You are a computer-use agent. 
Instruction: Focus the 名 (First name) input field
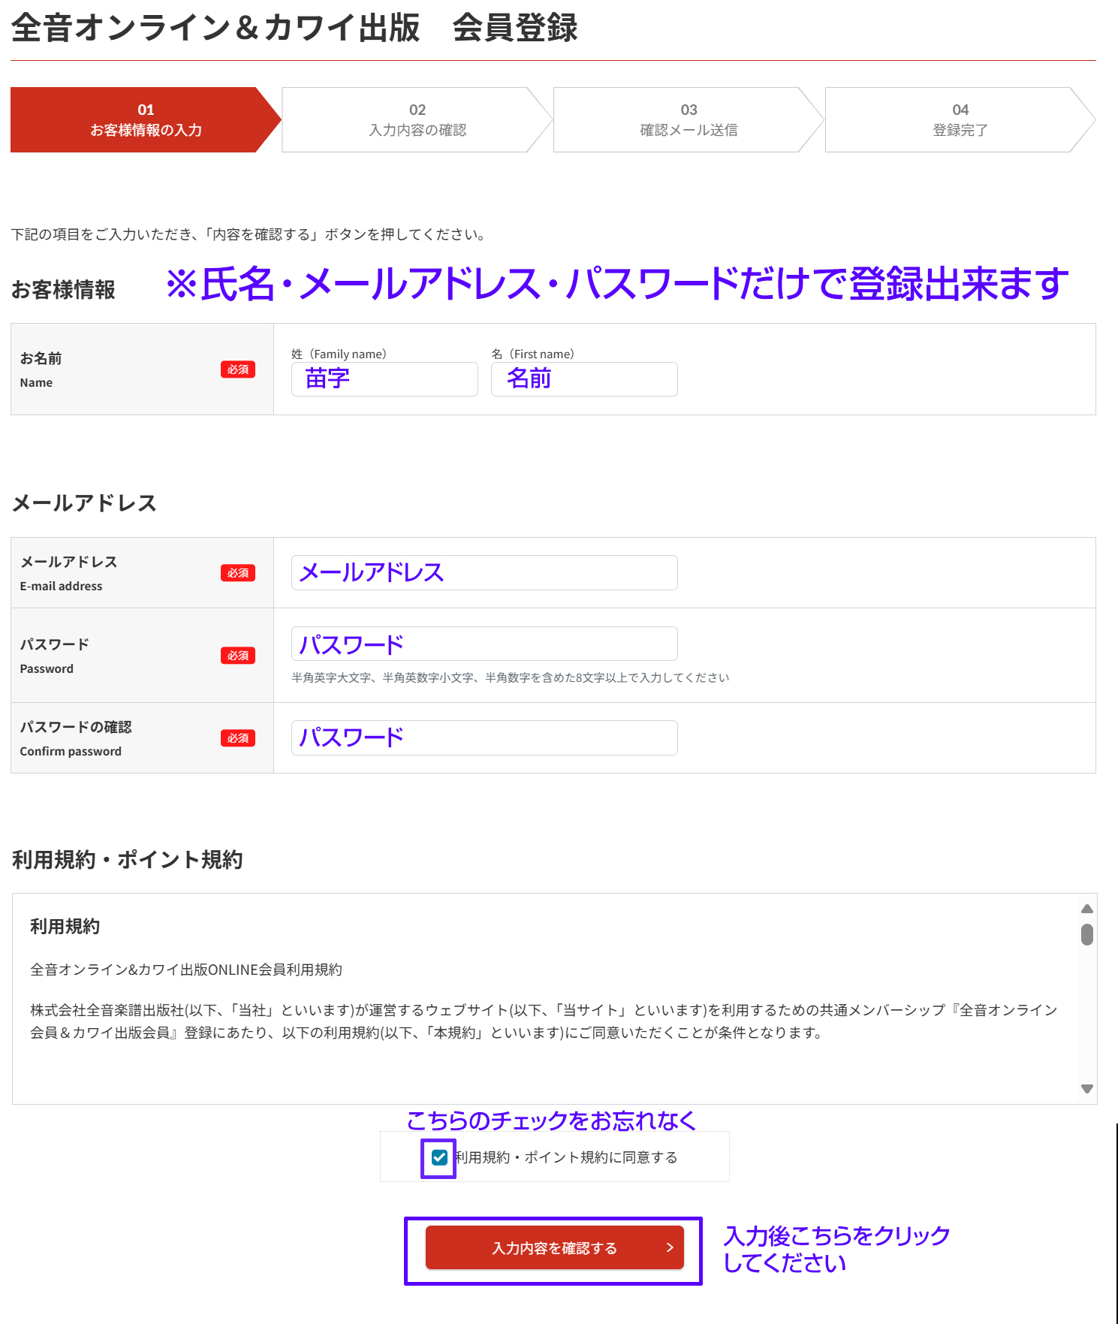point(584,379)
